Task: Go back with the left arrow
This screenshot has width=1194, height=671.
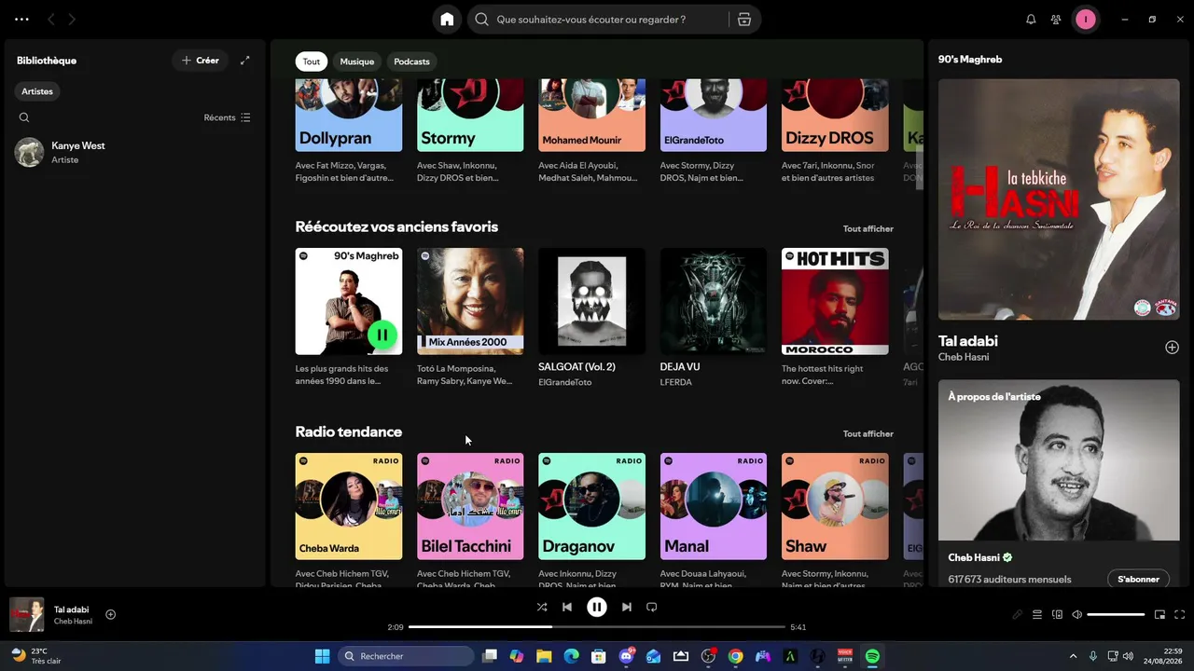Action: [51, 20]
